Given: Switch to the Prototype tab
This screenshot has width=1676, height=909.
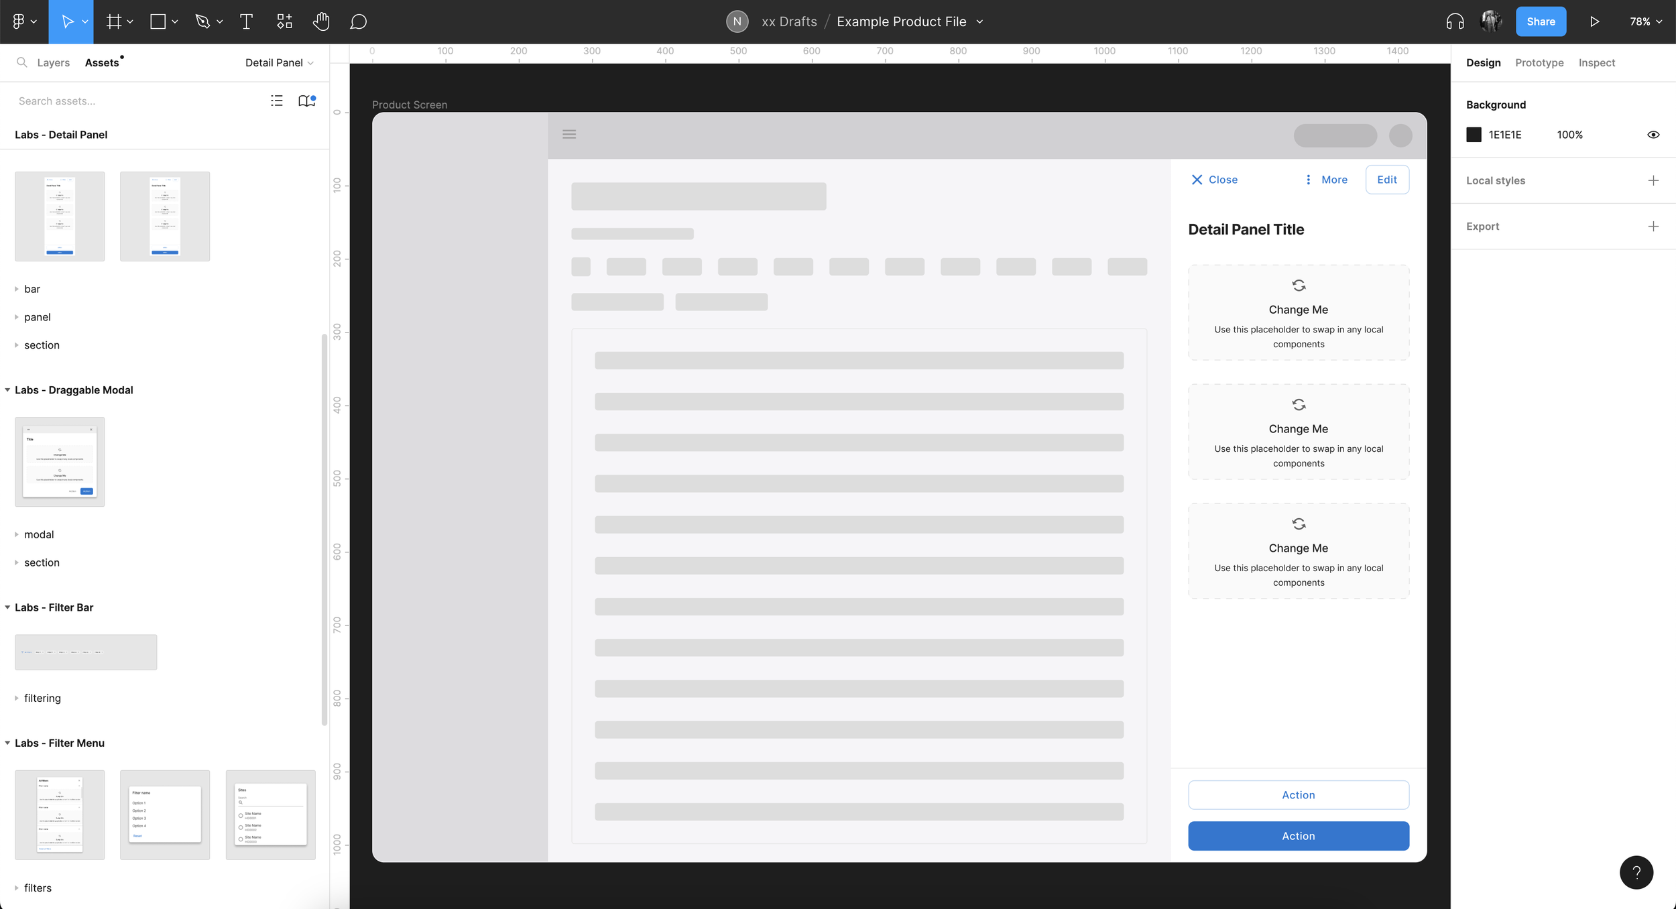Looking at the screenshot, I should (x=1539, y=62).
